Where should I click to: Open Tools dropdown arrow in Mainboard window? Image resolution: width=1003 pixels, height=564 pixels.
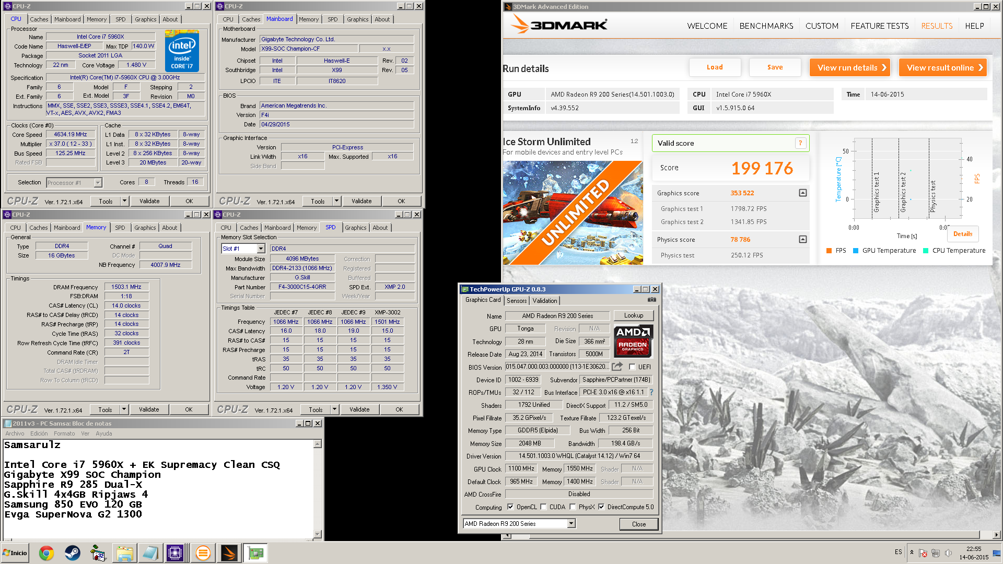click(336, 201)
